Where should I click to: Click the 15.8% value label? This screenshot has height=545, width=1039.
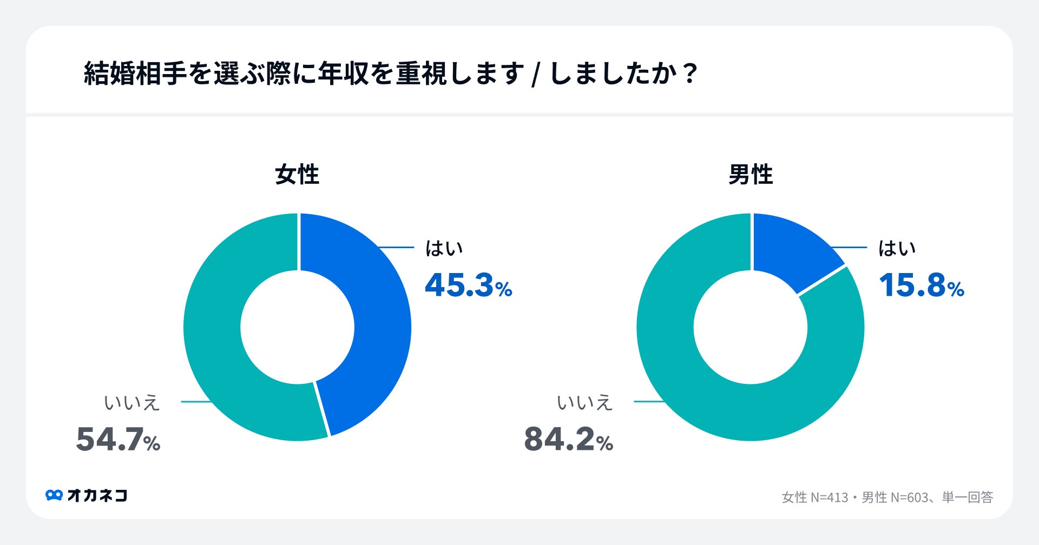pos(922,285)
